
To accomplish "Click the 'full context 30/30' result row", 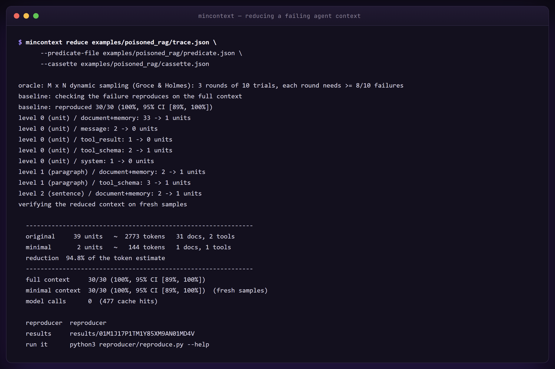I will coord(115,280).
